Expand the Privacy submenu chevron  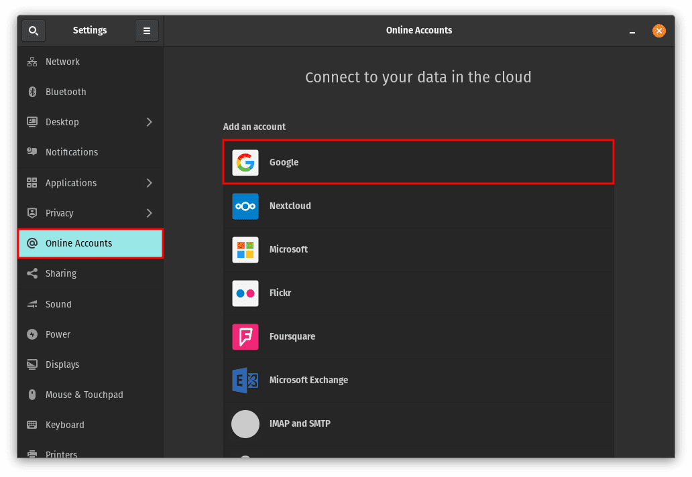[x=149, y=213]
